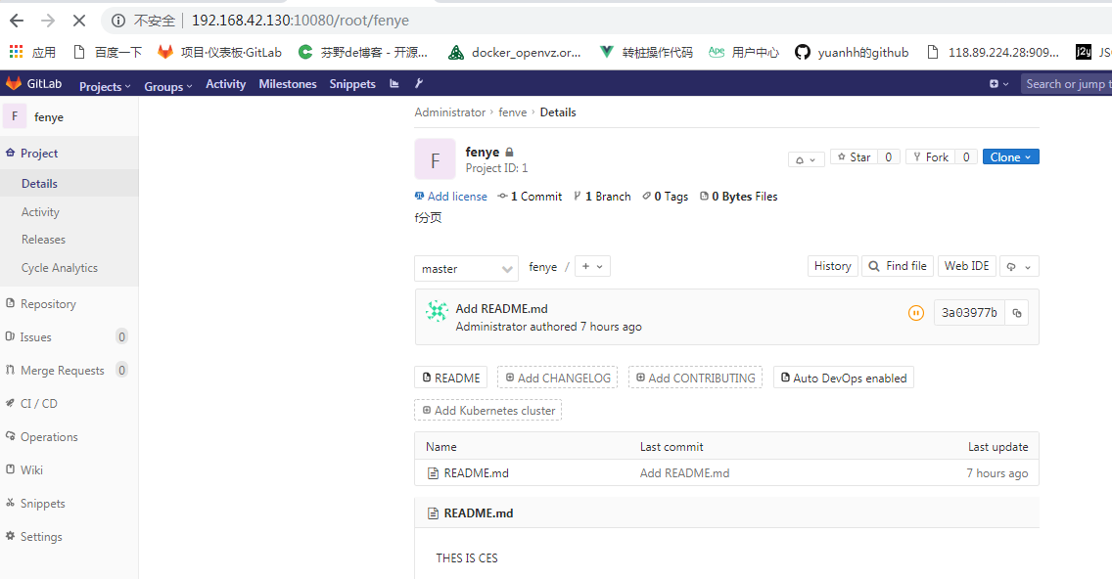This screenshot has width=1112, height=579.
Task: Open the 百度一下 bookmark
Action: [x=108, y=52]
